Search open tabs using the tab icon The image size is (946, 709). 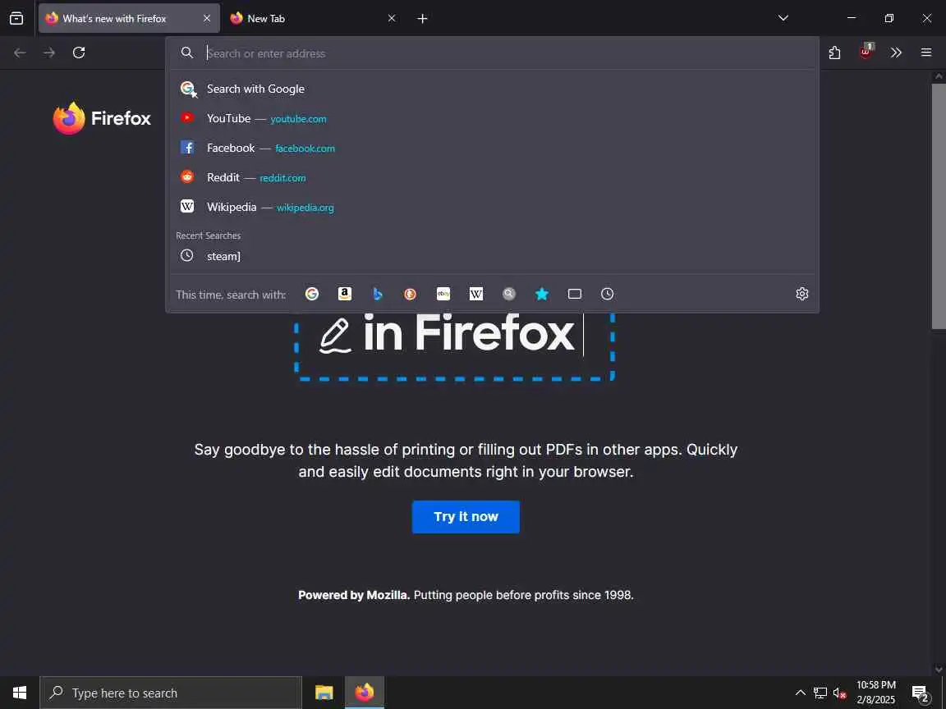point(575,294)
